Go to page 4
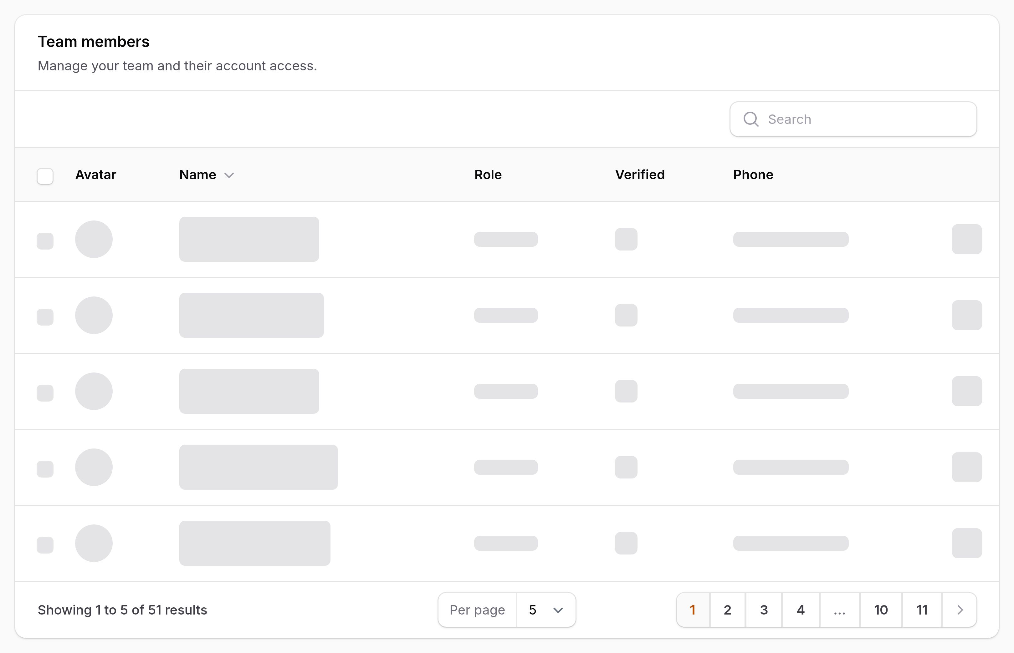The image size is (1014, 653). (x=801, y=610)
